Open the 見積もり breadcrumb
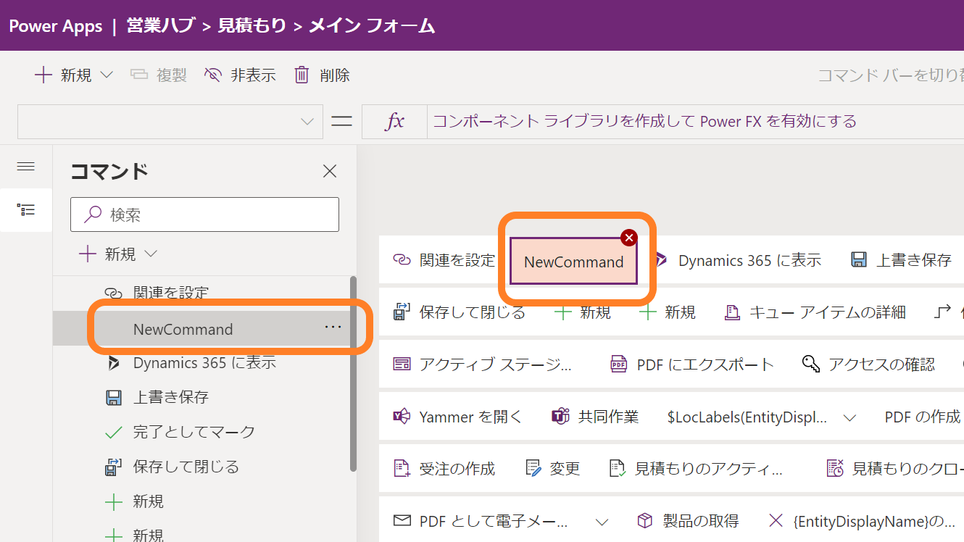Screen dimensions: 964x542 pos(252,26)
